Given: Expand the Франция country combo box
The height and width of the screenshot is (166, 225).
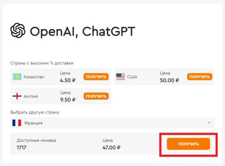Looking at the screenshot, I should (112, 123).
